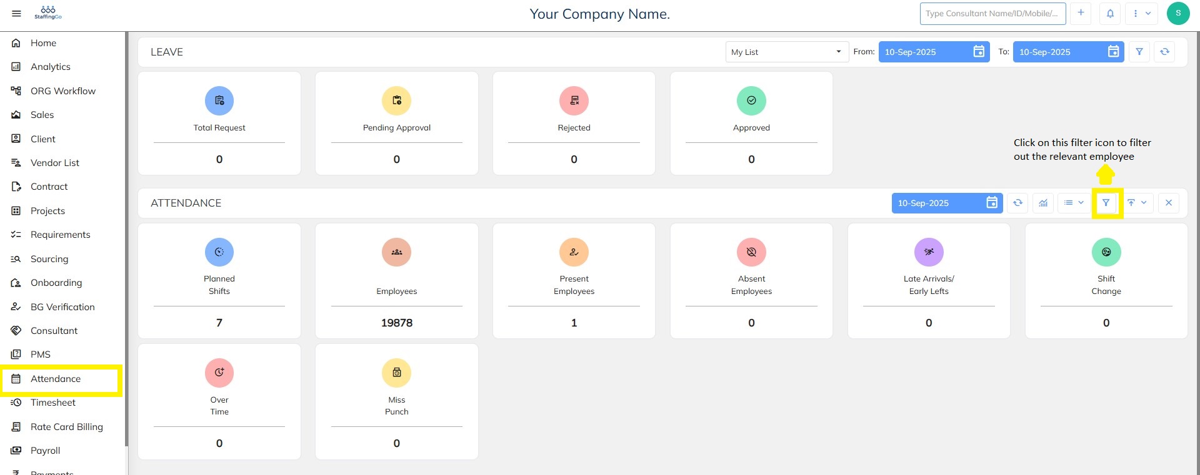Open the Attendance list view dropdown
The width and height of the screenshot is (1200, 475).
[1074, 203]
